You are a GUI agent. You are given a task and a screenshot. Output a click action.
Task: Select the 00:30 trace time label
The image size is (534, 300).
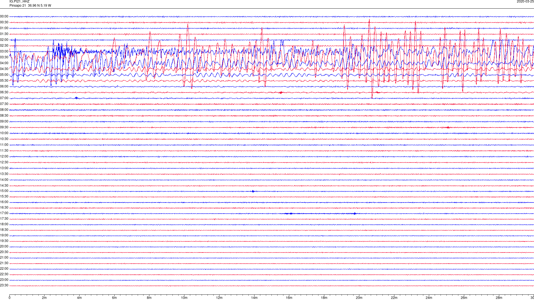[x=4, y=22]
